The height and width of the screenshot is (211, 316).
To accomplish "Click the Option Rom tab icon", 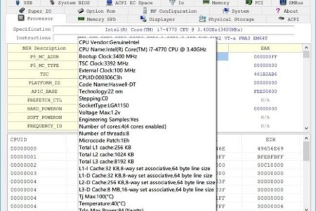I will [x=81, y=11].
